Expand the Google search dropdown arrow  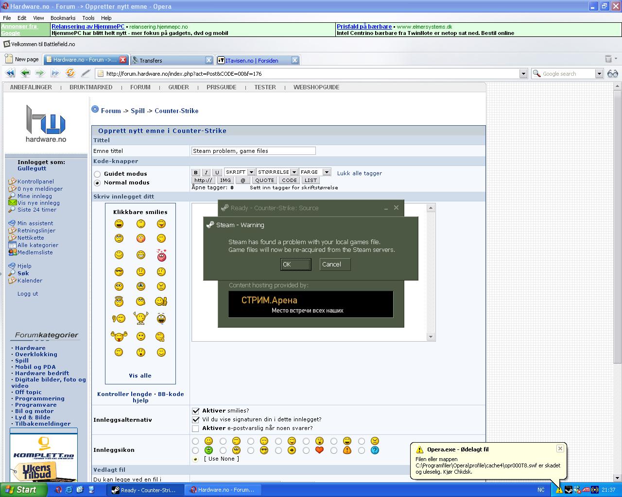click(599, 73)
